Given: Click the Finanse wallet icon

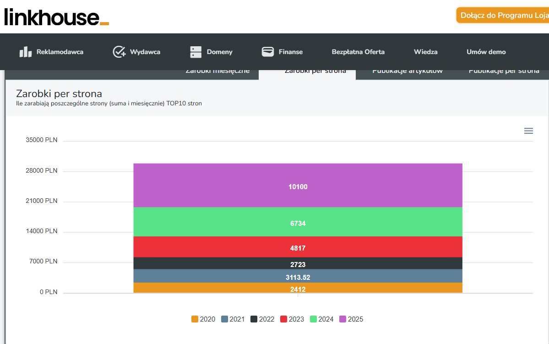Looking at the screenshot, I should pyautogui.click(x=268, y=52).
